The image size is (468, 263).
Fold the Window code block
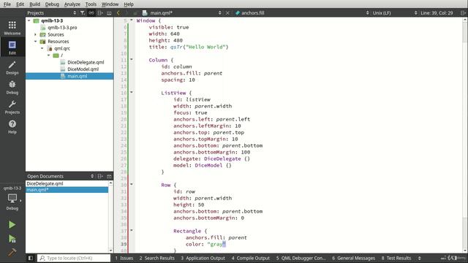point(132,20)
